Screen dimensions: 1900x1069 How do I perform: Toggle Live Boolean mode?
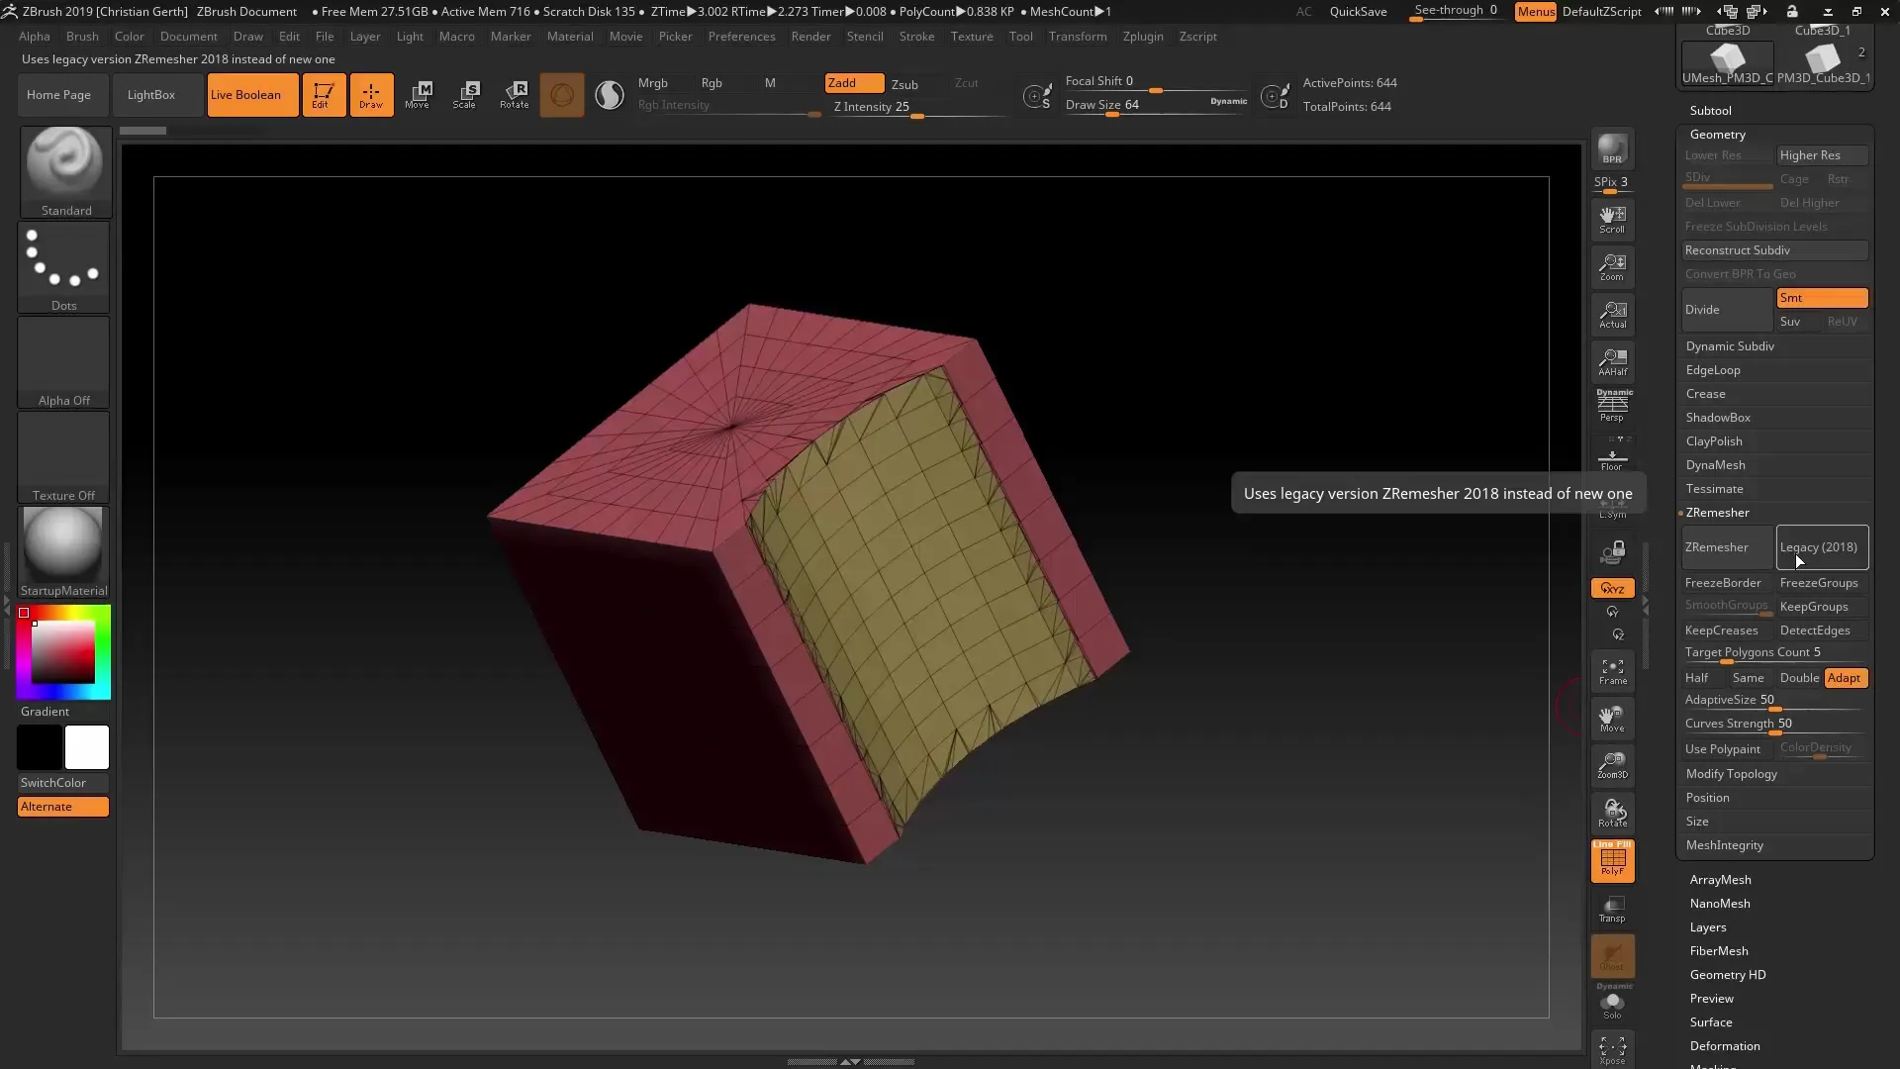pyautogui.click(x=252, y=95)
